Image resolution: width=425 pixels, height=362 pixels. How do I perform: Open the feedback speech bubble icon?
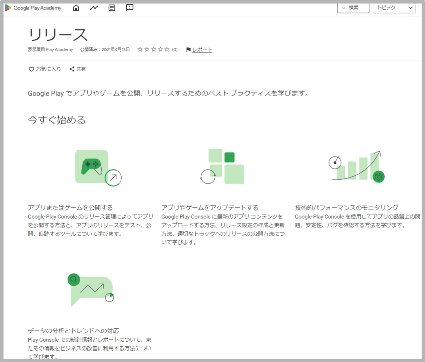tap(130, 8)
